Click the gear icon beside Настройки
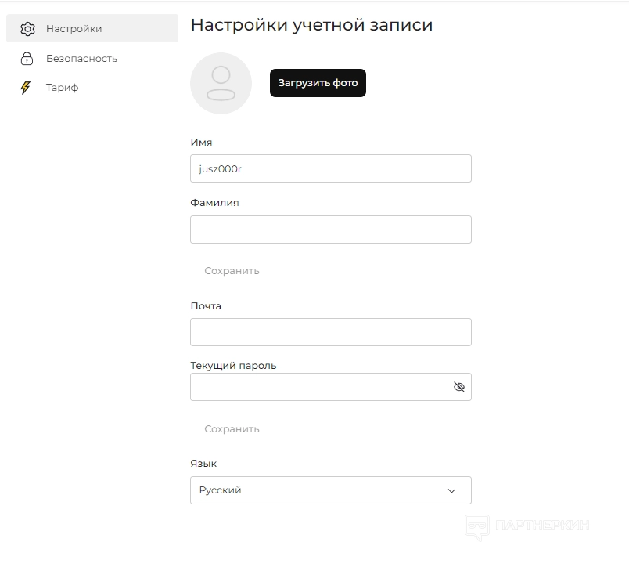The height and width of the screenshot is (582, 629). 27,29
